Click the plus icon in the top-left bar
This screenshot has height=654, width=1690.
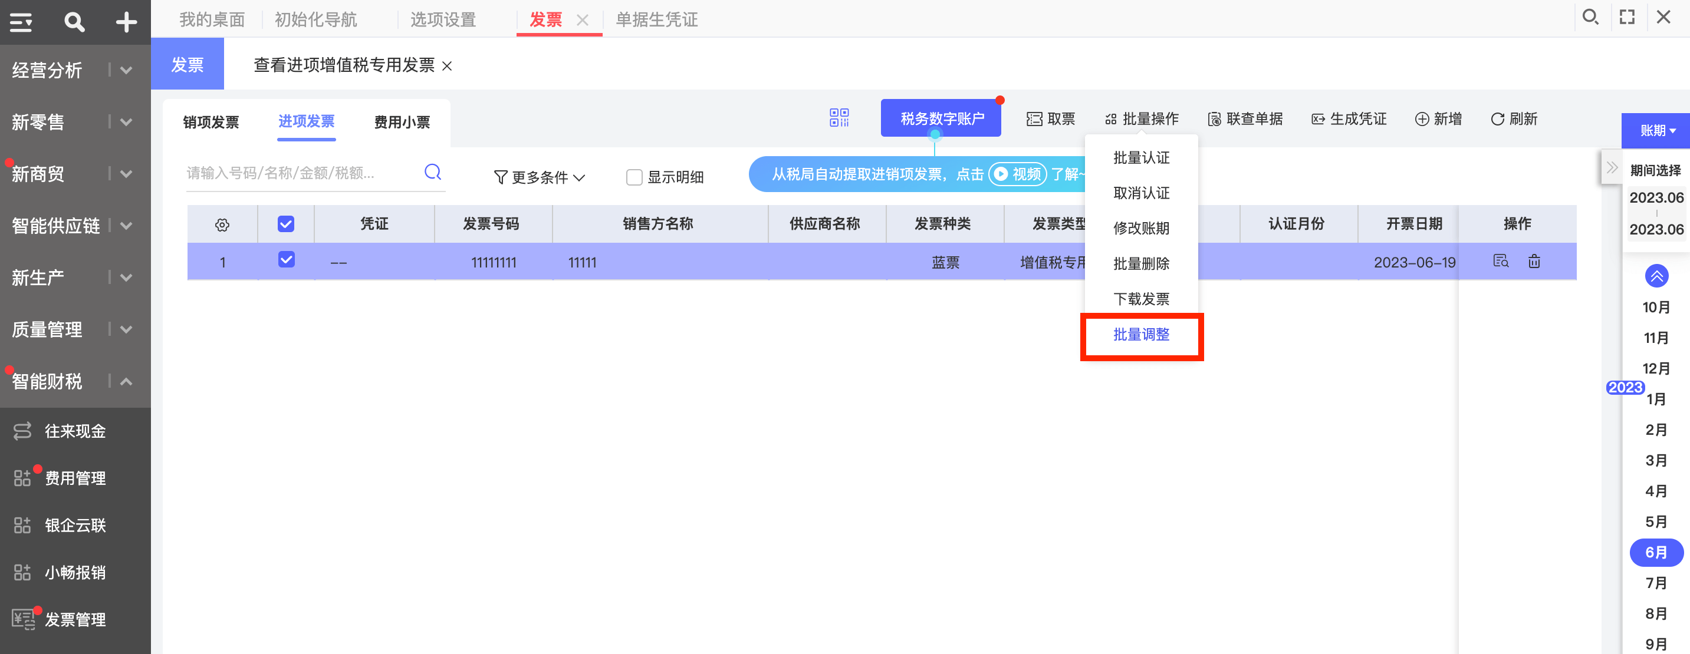tap(126, 22)
